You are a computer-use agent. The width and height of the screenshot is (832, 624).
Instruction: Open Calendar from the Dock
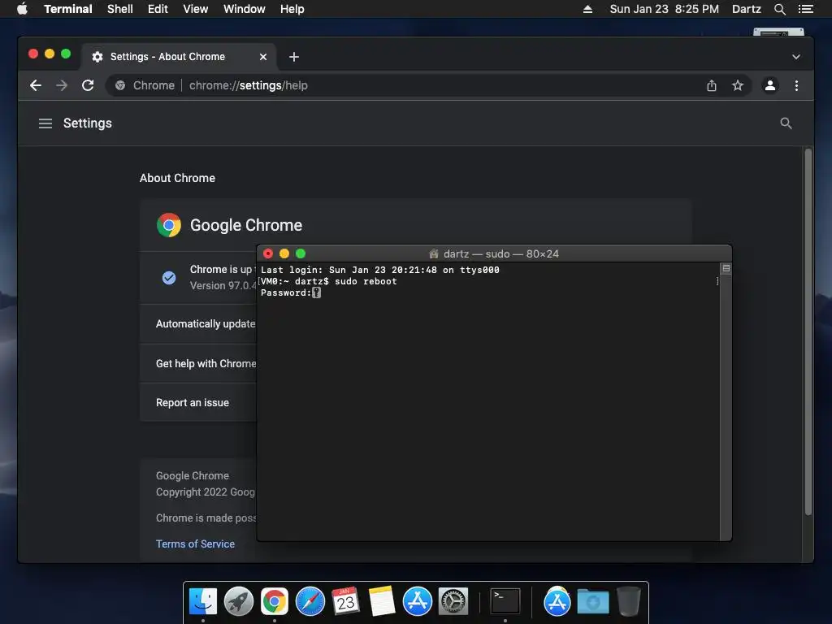pos(345,601)
